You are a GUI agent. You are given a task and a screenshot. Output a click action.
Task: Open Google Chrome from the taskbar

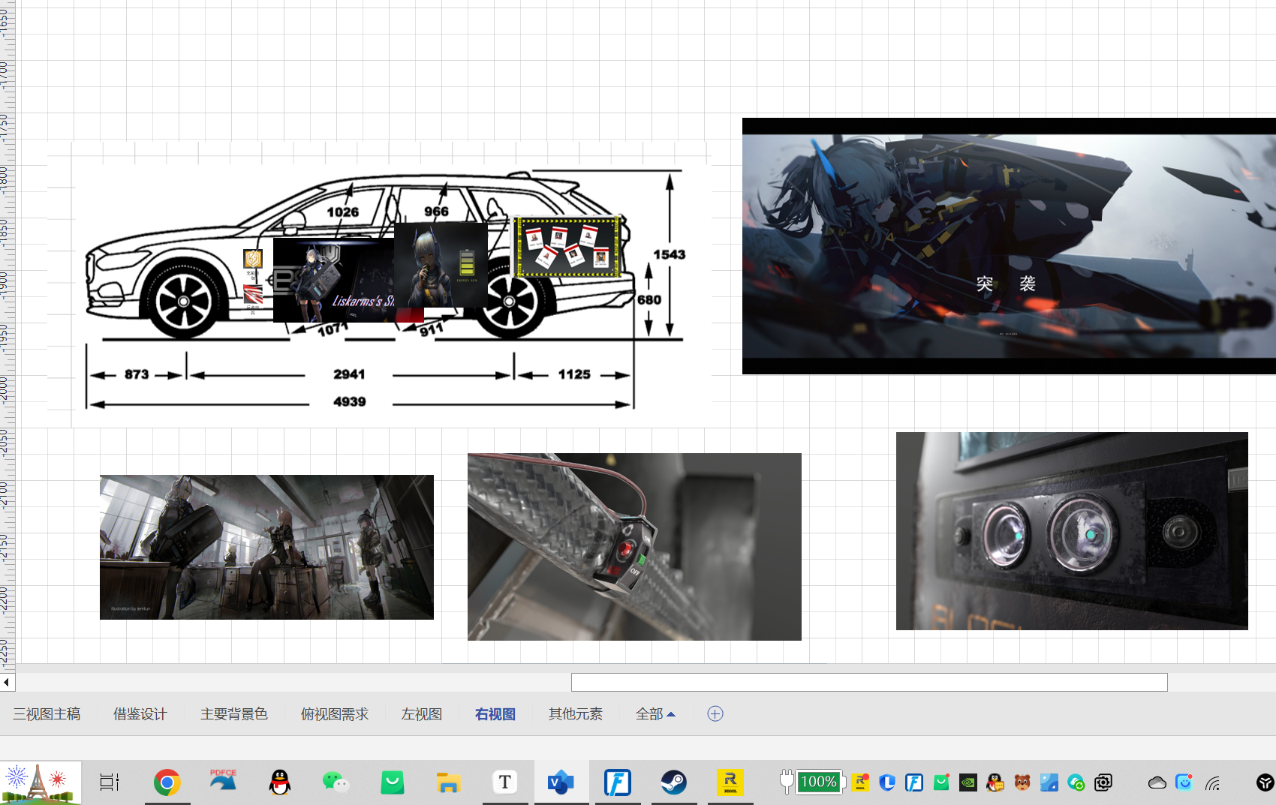pyautogui.click(x=167, y=782)
